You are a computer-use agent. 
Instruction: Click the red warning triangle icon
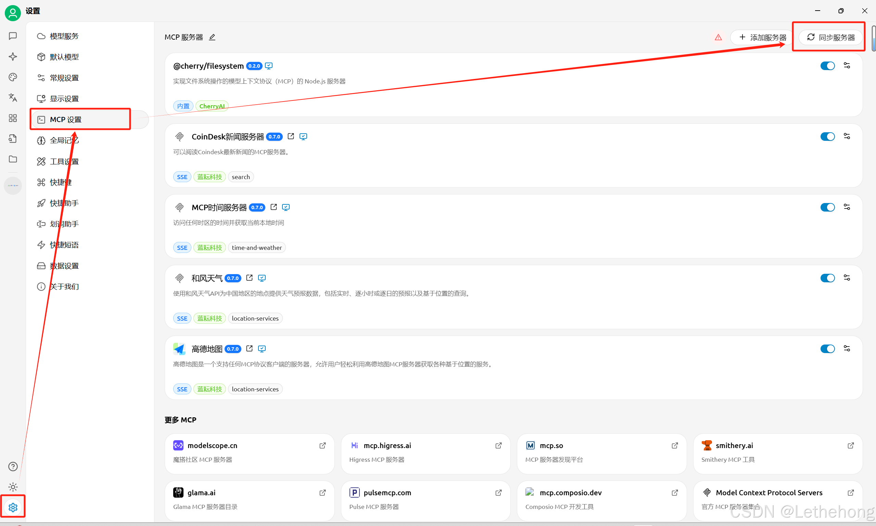coord(719,37)
